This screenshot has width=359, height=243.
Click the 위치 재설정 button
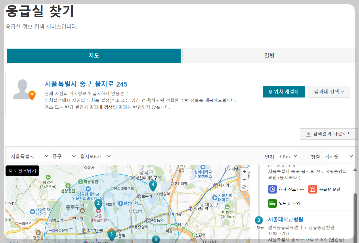click(284, 92)
